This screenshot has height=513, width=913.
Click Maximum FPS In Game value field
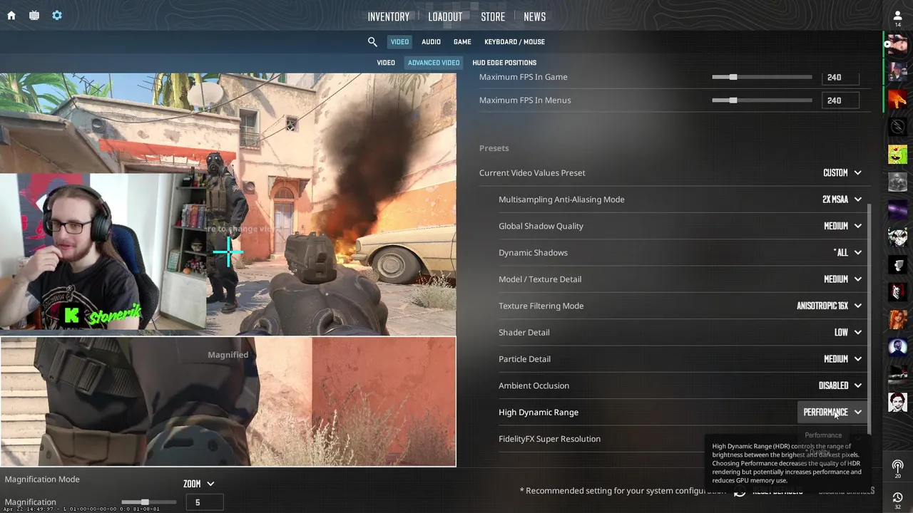[840, 77]
